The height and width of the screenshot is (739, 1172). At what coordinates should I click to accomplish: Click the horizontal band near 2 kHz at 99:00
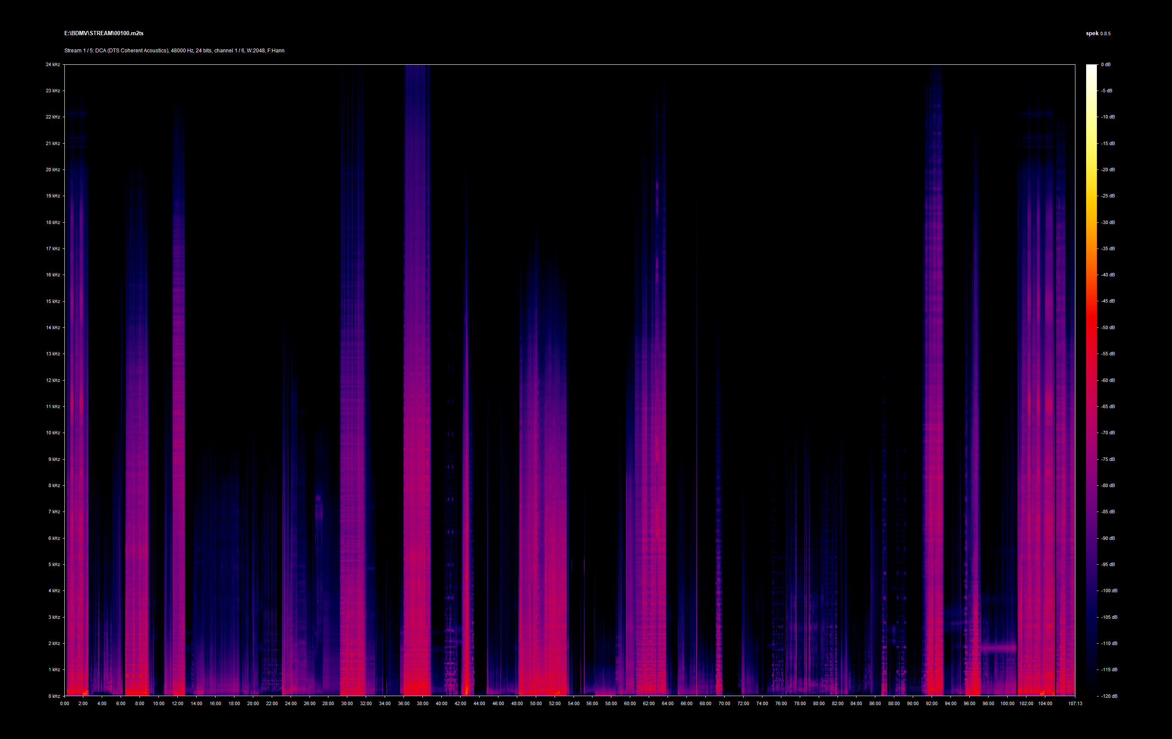pos(998,648)
